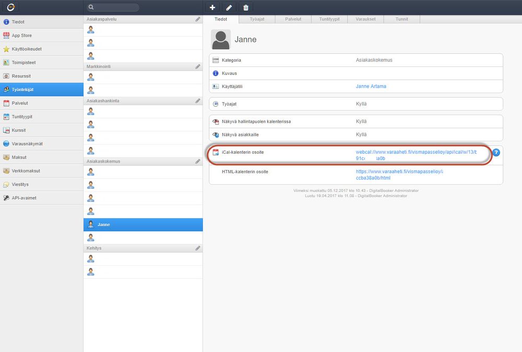This screenshot has width=522, height=352.
Task: Click the application logo in top-left corner
Action: (x=10, y=7)
